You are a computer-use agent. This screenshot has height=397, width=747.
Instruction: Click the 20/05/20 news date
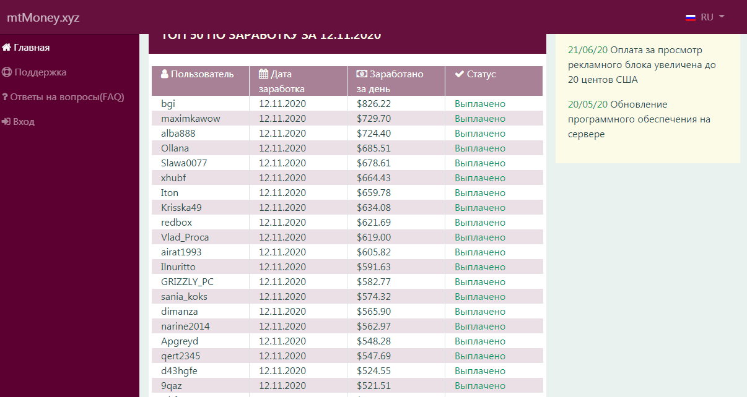[587, 105]
